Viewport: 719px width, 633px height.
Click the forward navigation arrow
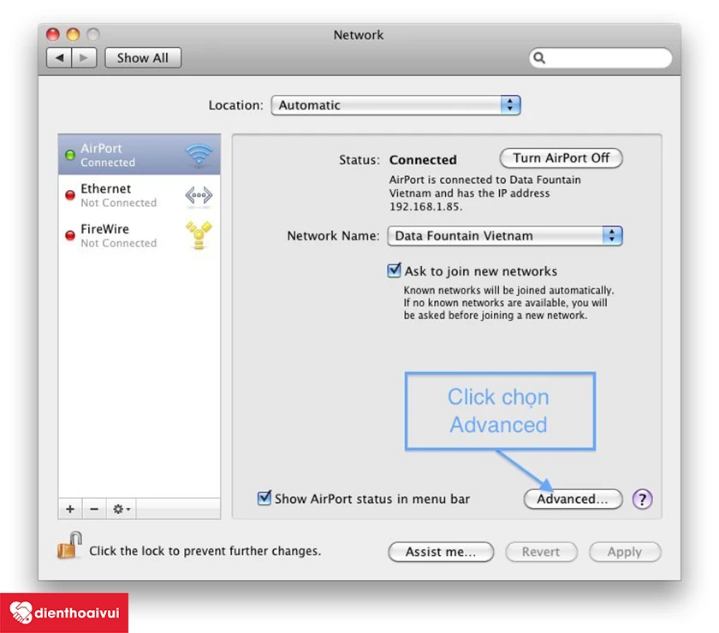tap(84, 58)
